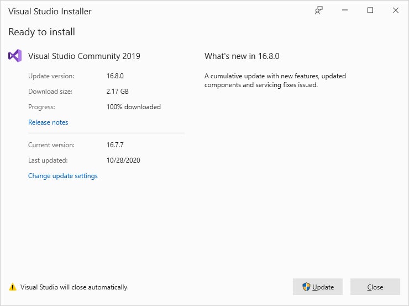Click the Update button with shield icon

click(317, 287)
